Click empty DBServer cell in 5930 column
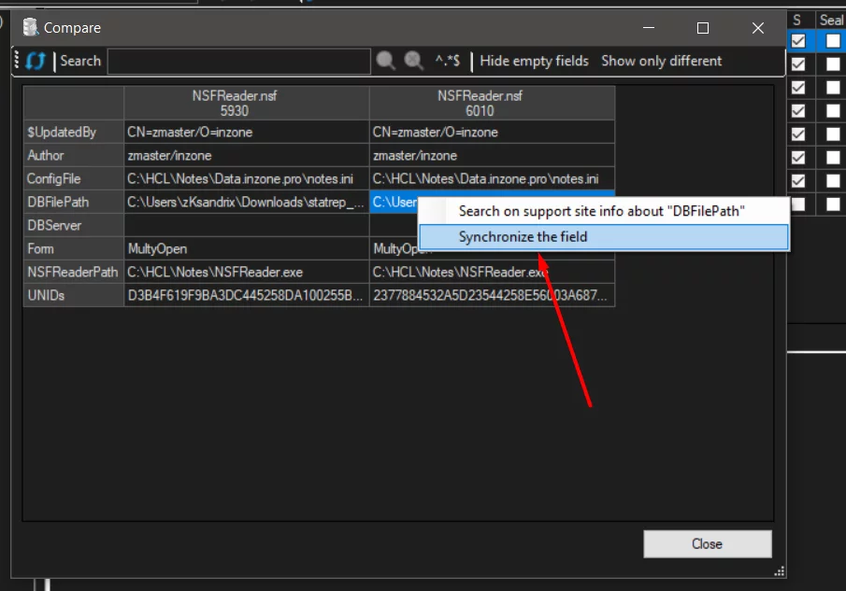 pos(247,225)
